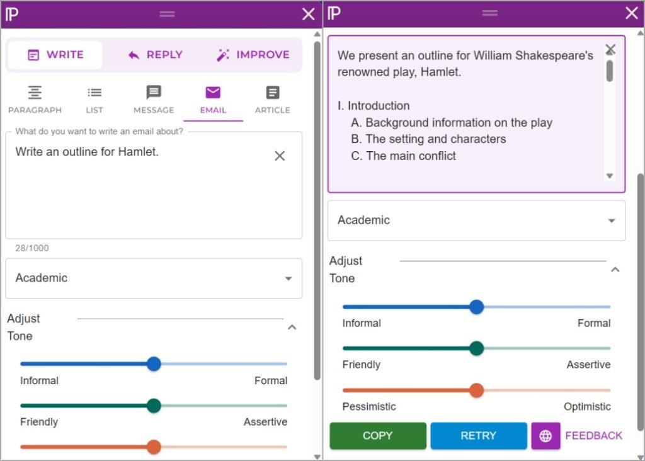645x461 pixels.
Task: Switch to the WRITE tab
Action: (x=55, y=55)
